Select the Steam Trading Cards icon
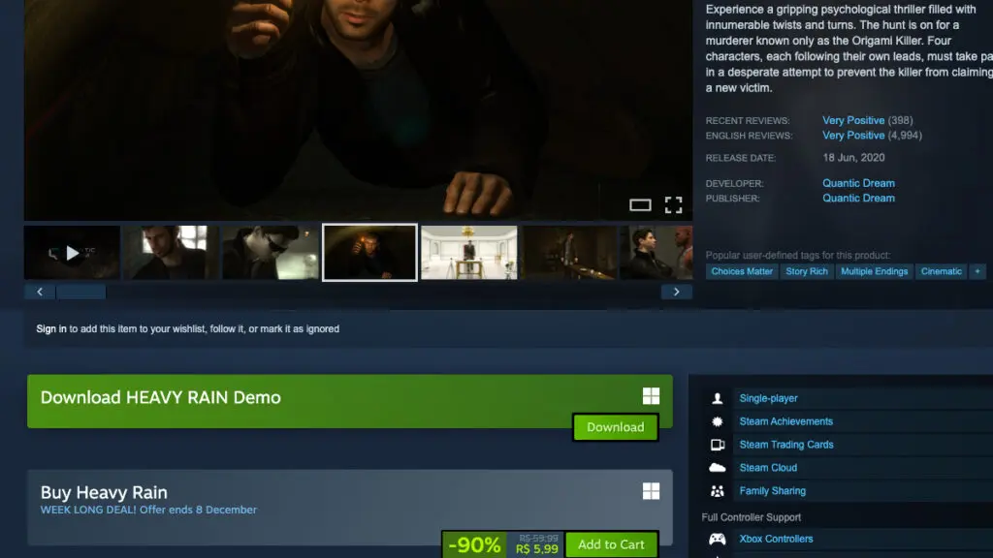Screen dimensions: 993x558 (717, 445)
